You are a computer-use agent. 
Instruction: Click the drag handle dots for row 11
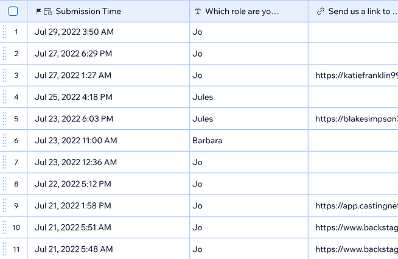(x=5, y=249)
